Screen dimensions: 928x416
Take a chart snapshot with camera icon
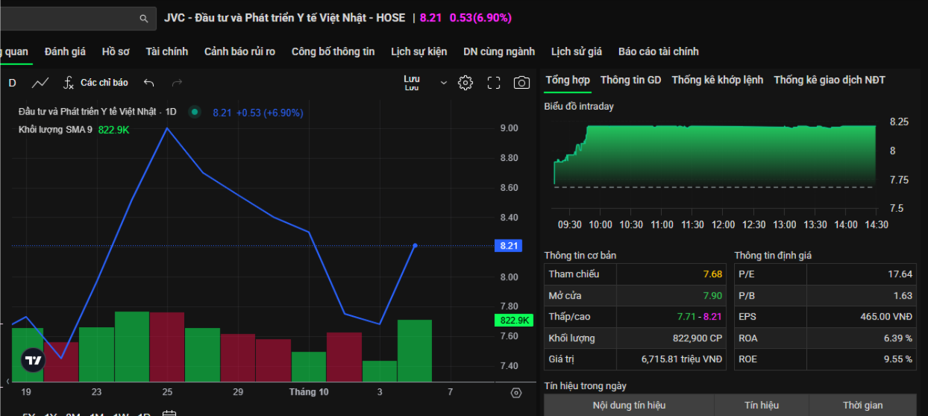521,83
